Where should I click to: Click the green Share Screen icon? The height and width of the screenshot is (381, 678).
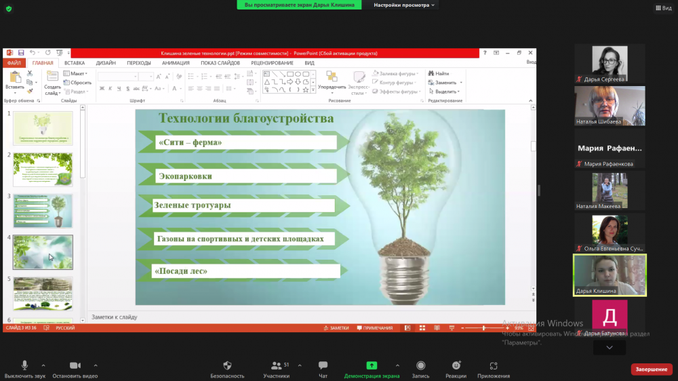point(372,366)
